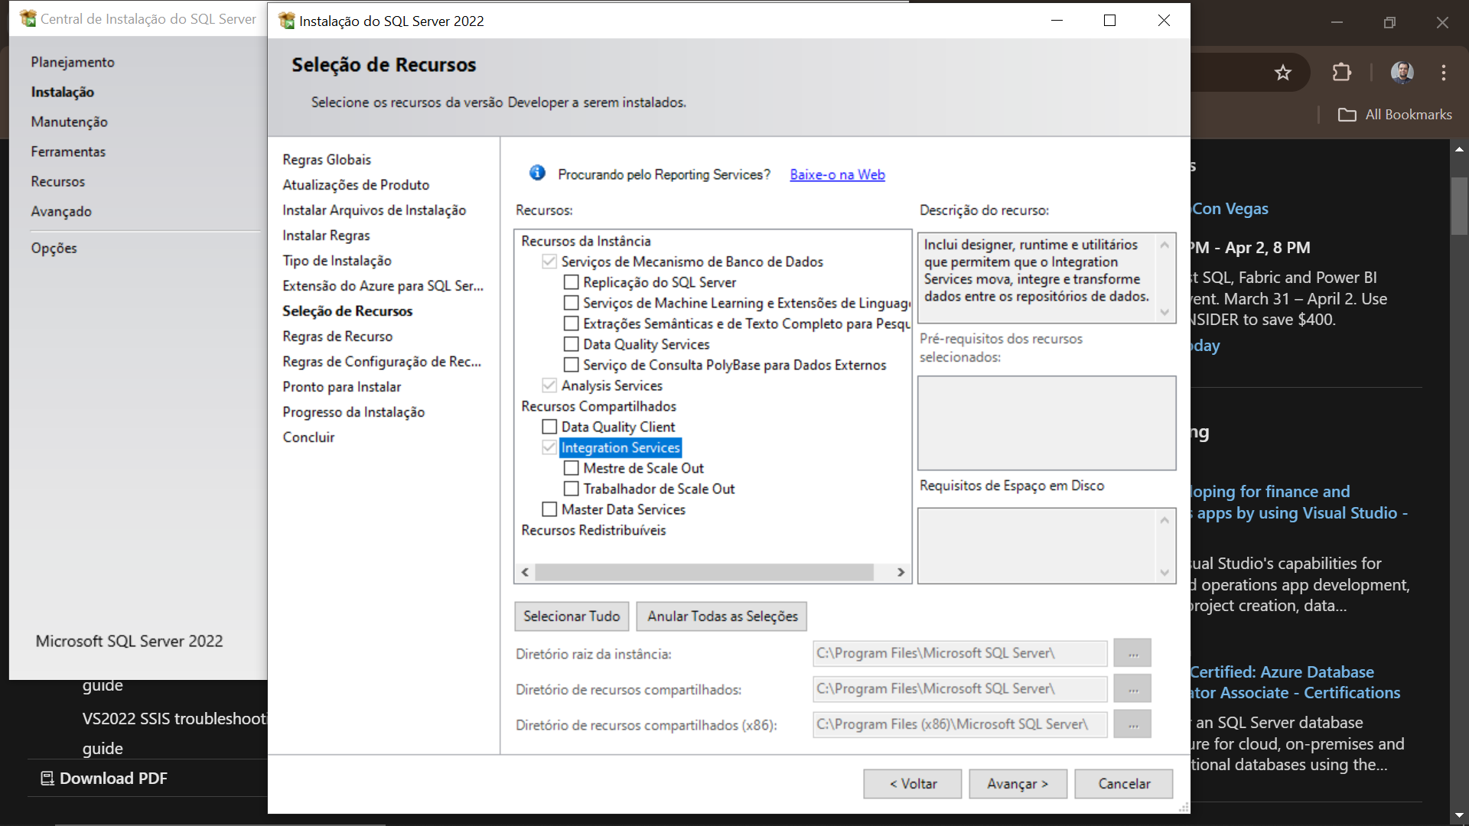Select Instalação in the installation center
This screenshot has height=826, width=1469.
(x=63, y=92)
